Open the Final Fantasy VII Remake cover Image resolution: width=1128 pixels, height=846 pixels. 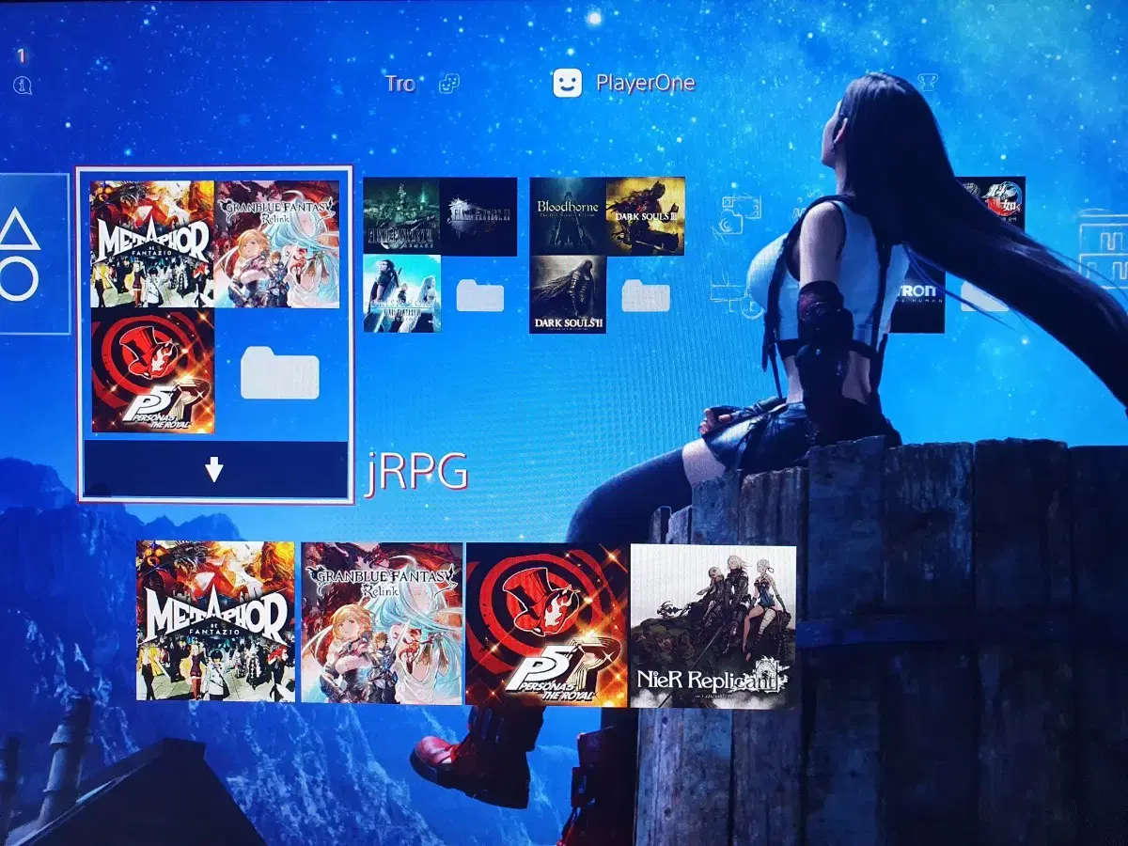coord(401,216)
